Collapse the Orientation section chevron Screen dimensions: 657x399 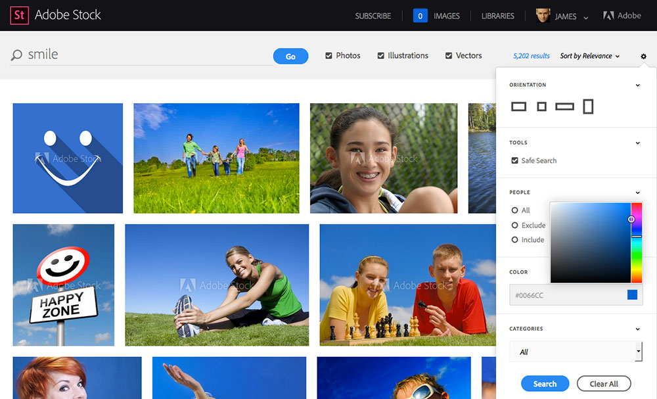click(637, 85)
